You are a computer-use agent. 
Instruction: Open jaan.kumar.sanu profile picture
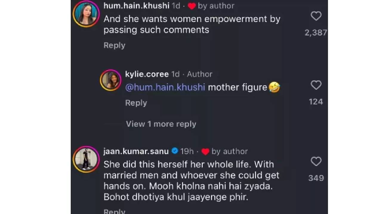pyautogui.click(x=86, y=160)
